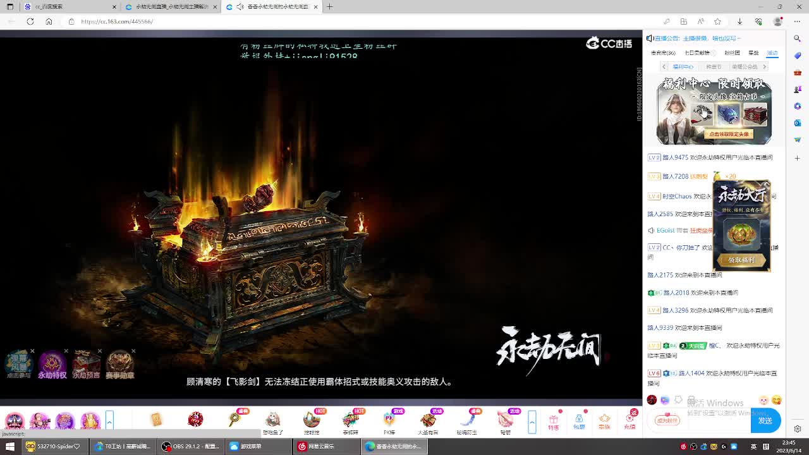Select the 大圣有喜 gift icon
The width and height of the screenshot is (809, 455).
click(x=428, y=420)
